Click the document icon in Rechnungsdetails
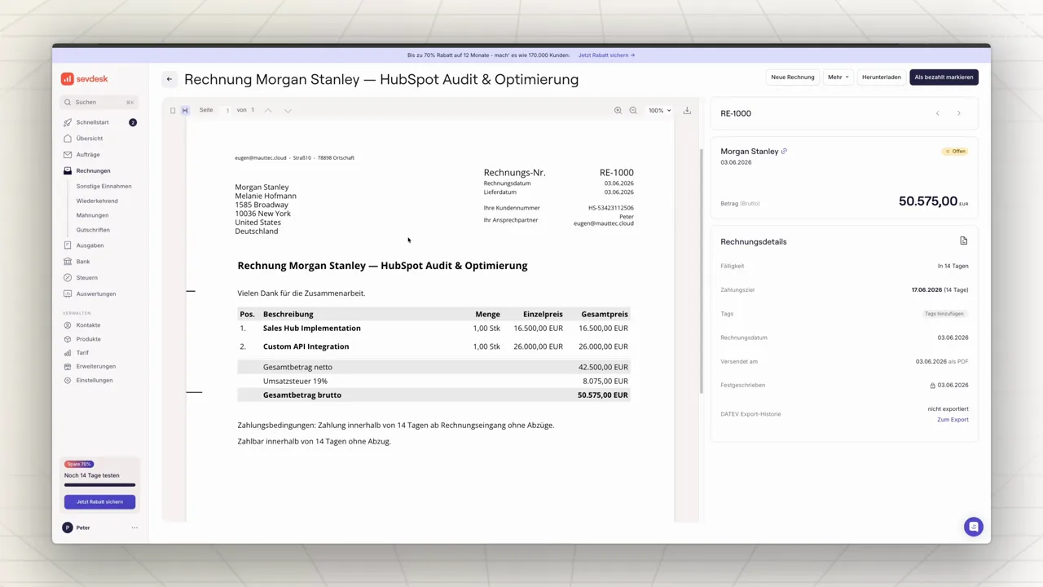The width and height of the screenshot is (1043, 587). click(x=963, y=241)
